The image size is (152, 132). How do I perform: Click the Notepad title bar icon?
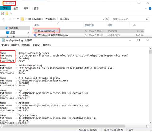[3, 40]
